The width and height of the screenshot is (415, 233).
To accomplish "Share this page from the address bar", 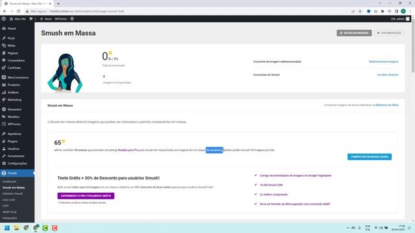I will (x=353, y=12).
